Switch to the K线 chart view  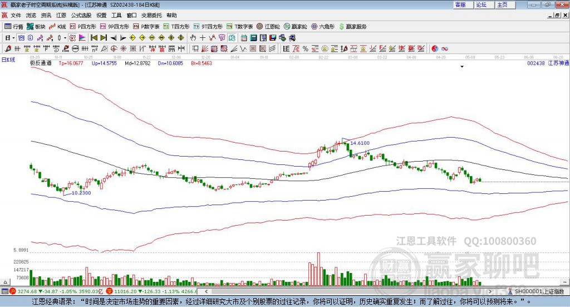(x=57, y=27)
